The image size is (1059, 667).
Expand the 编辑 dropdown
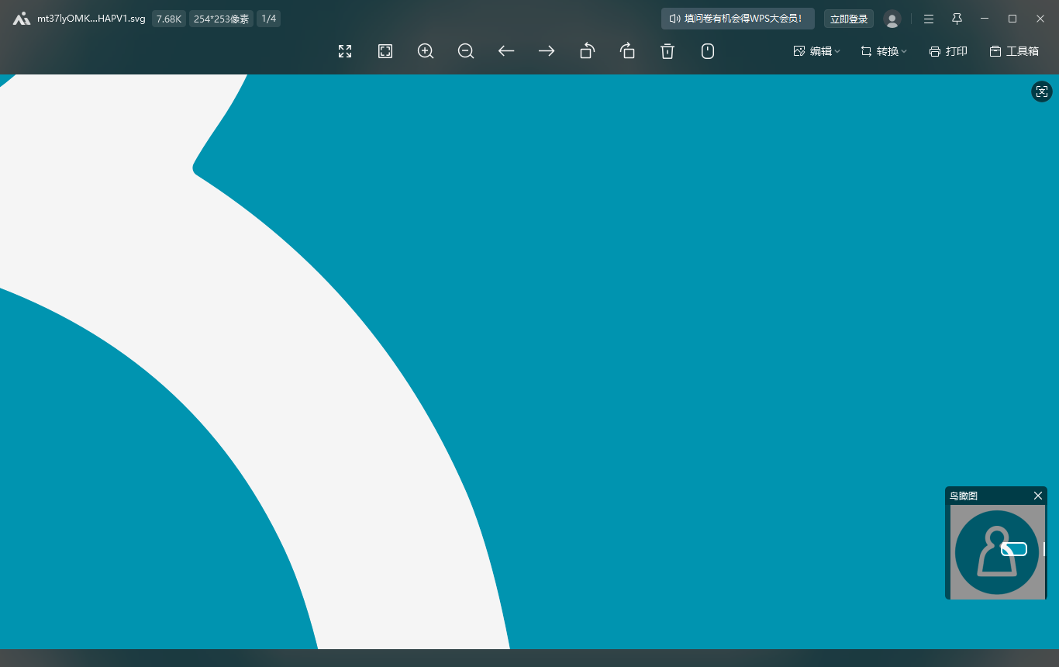click(x=816, y=51)
